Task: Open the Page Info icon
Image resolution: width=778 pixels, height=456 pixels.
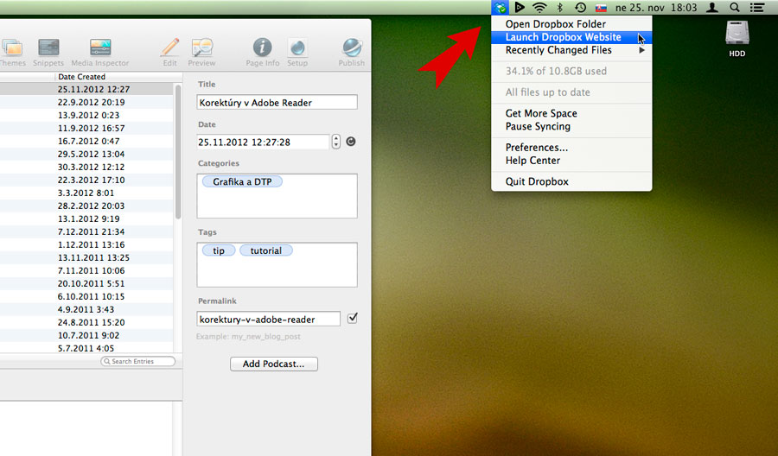Action: pyautogui.click(x=263, y=47)
